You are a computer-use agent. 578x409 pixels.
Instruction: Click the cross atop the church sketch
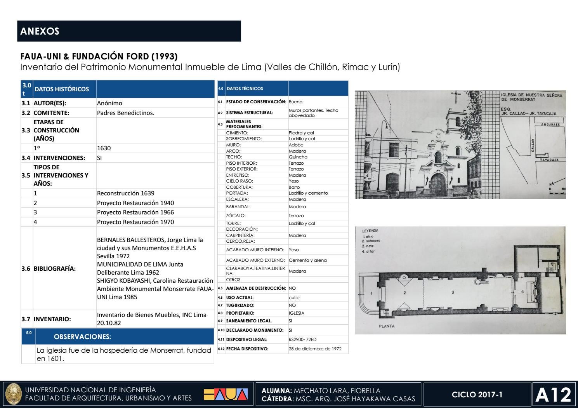456,95
